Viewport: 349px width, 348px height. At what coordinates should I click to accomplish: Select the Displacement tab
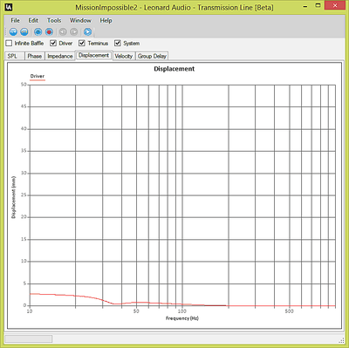[x=93, y=55]
